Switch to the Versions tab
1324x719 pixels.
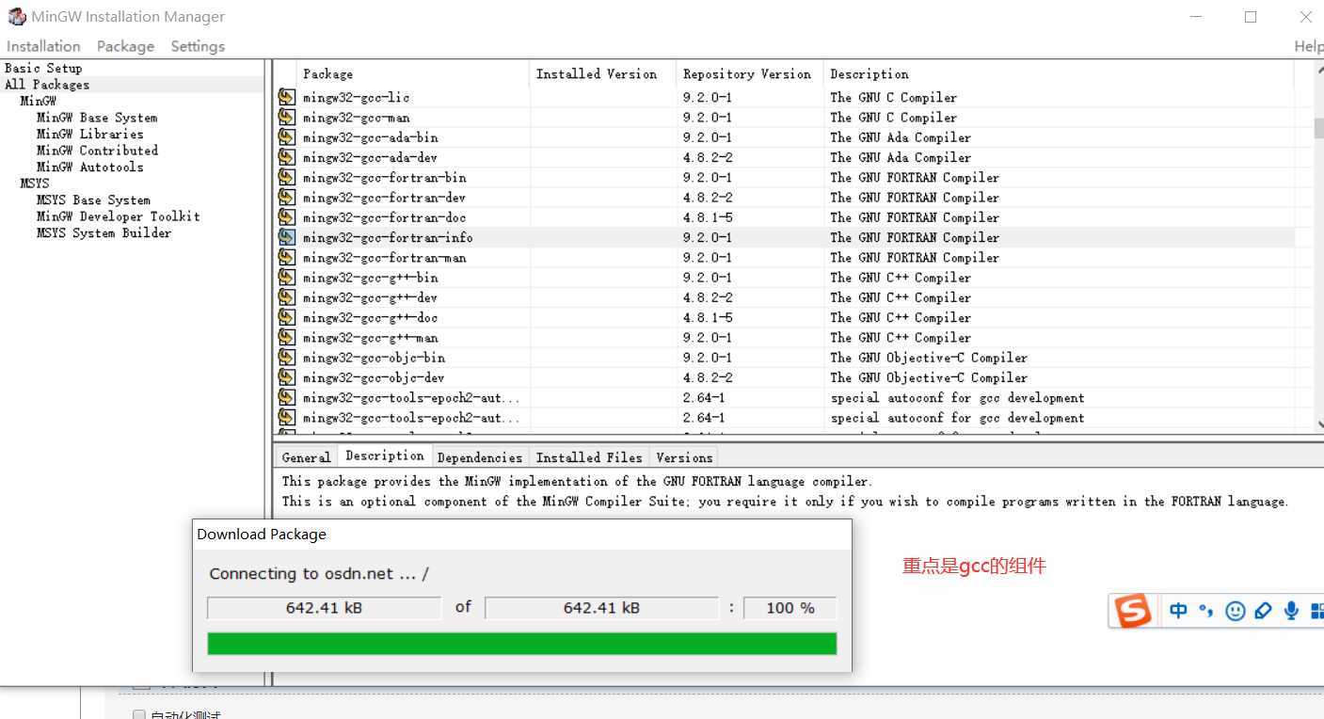(x=684, y=457)
